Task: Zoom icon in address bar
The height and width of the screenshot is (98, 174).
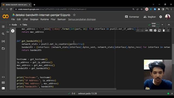Action: [x=133, y=9]
